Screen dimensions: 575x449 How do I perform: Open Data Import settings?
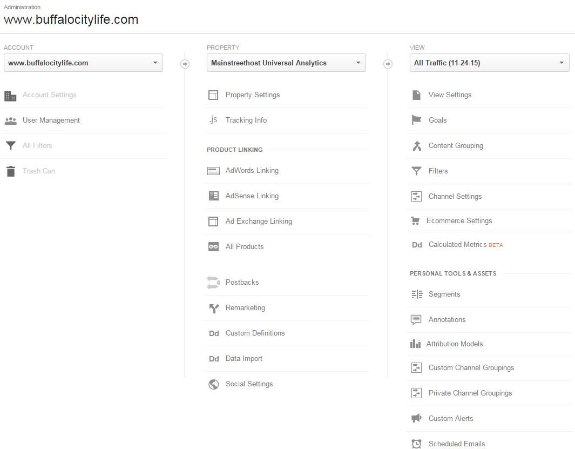point(243,358)
